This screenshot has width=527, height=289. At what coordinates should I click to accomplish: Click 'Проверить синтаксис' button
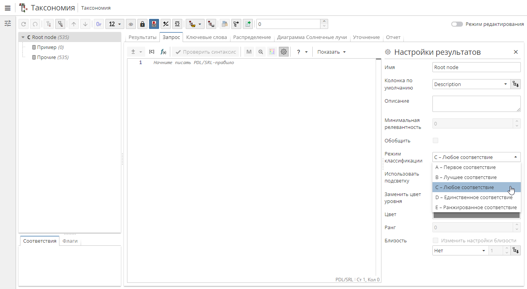(x=205, y=52)
